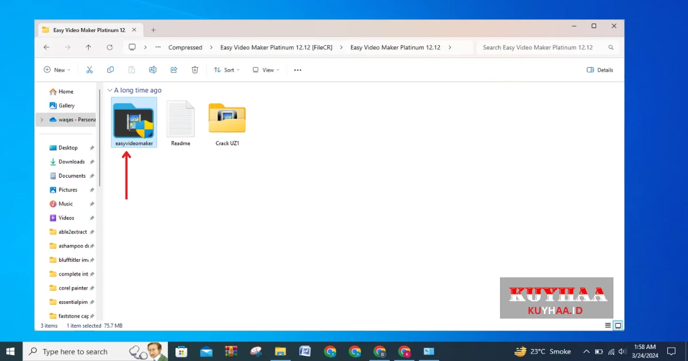Viewport: 688px width, 361px height.
Task: Go up one folder level
Action: tap(88, 48)
